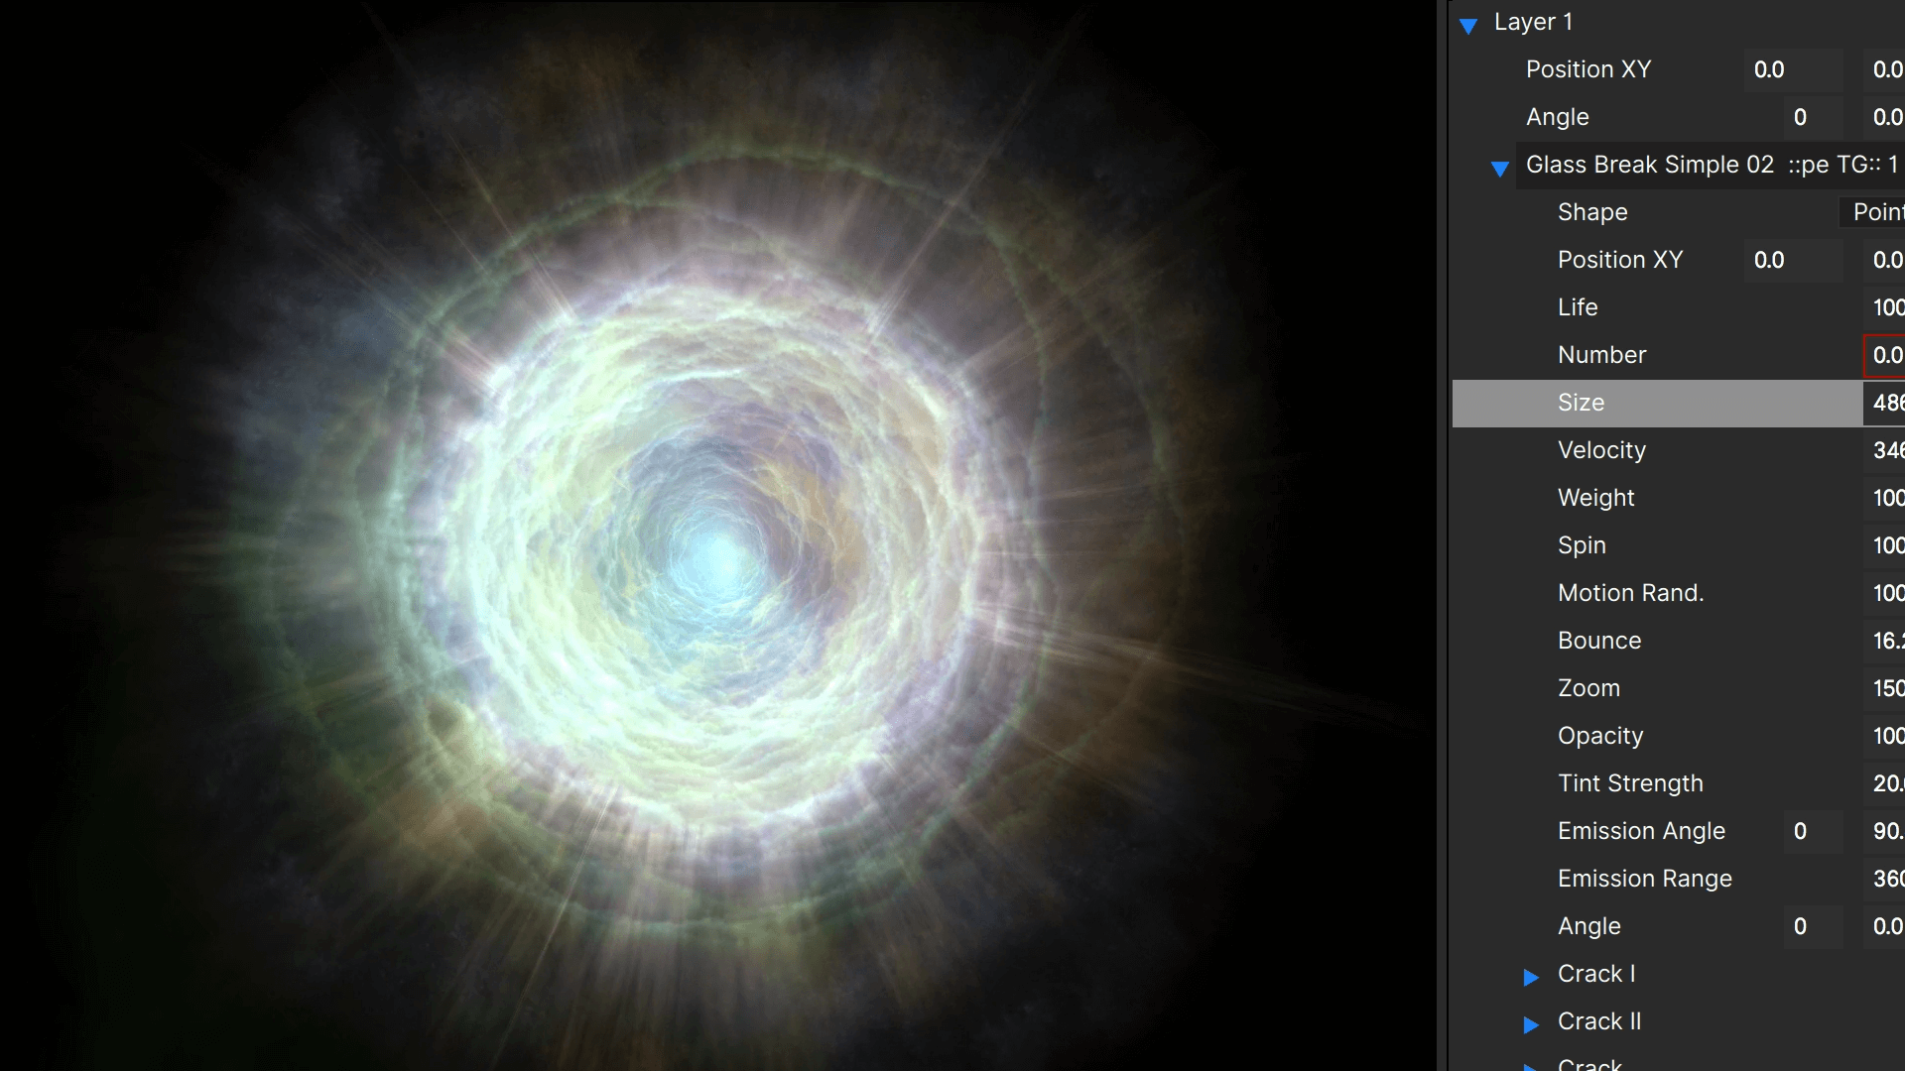Collapse the Layer 1 group

click(1468, 25)
